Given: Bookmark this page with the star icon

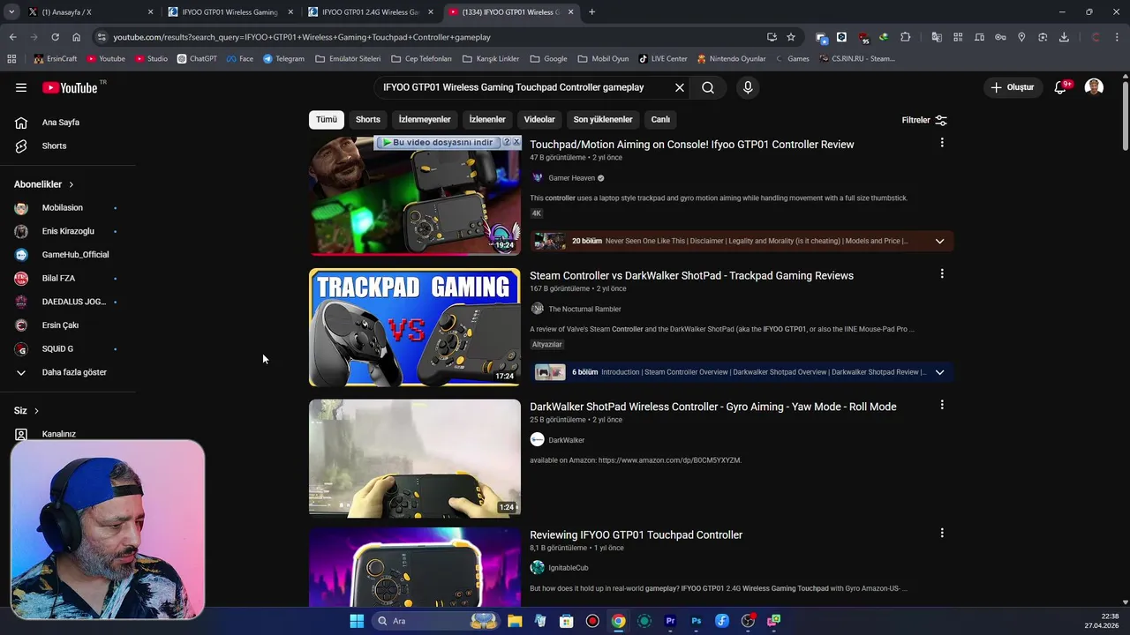Looking at the screenshot, I should (791, 37).
